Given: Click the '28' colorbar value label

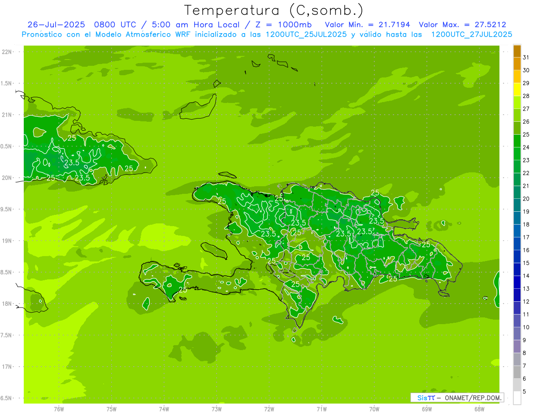Looking at the screenshot, I should (526, 96).
